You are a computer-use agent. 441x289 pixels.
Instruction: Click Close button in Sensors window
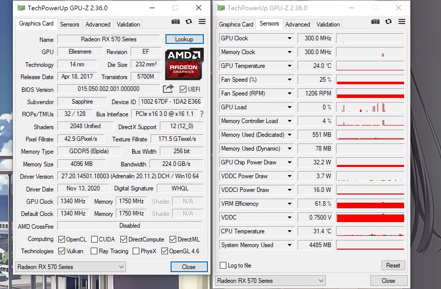pyautogui.click(x=388, y=281)
